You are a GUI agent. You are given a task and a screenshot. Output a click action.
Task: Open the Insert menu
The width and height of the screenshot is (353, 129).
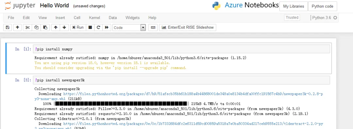[x=60, y=18]
